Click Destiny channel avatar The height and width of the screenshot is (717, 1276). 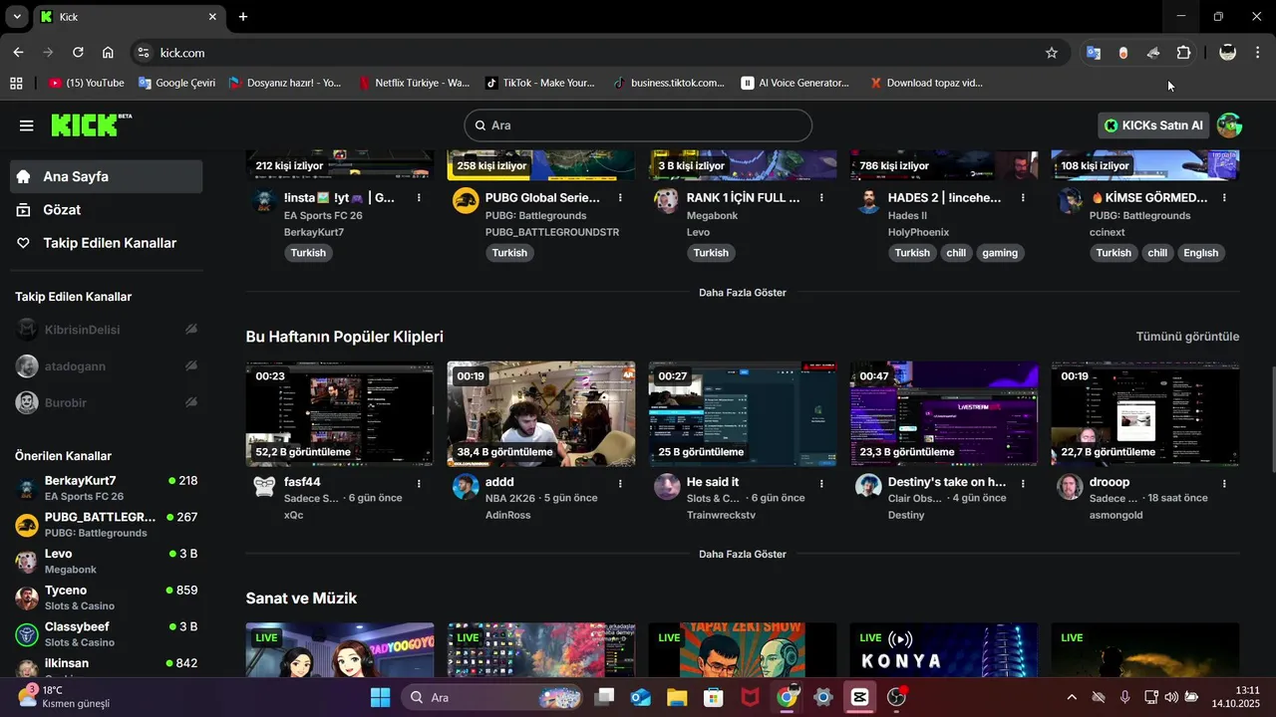pos(868,487)
